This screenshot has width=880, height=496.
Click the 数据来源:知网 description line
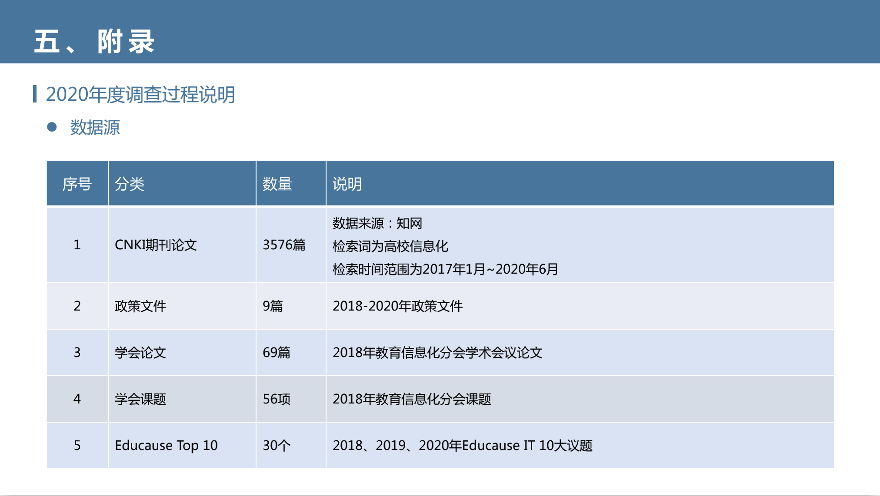tap(377, 223)
